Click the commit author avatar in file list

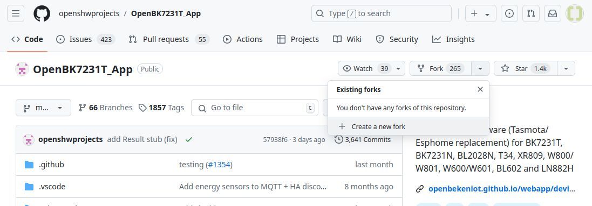click(28, 139)
